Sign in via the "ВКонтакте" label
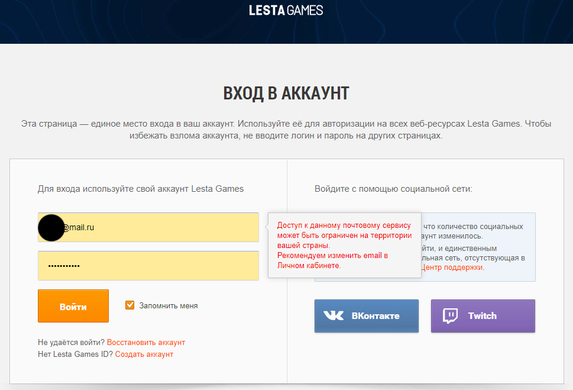Viewport: 573px width, 390px height. 375,316
